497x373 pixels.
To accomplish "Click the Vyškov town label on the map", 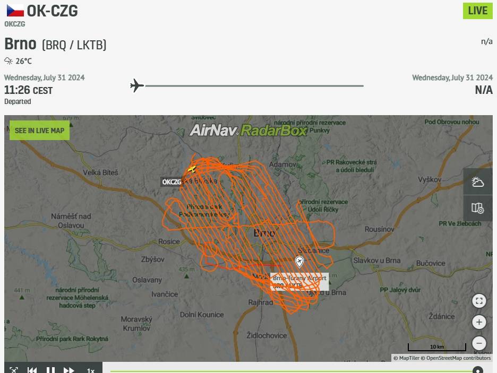I will (430, 179).
